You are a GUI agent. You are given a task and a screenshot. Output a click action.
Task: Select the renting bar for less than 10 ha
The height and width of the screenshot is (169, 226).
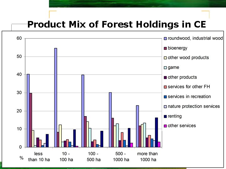tap(47, 141)
